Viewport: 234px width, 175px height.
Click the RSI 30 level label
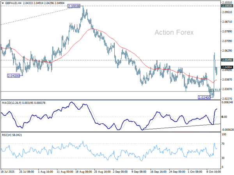click(x=223, y=158)
